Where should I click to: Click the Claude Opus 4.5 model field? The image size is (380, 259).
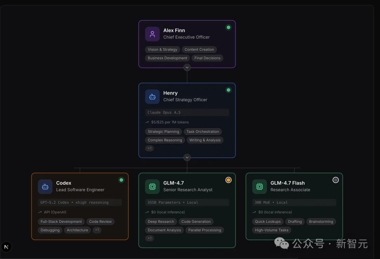point(187,112)
